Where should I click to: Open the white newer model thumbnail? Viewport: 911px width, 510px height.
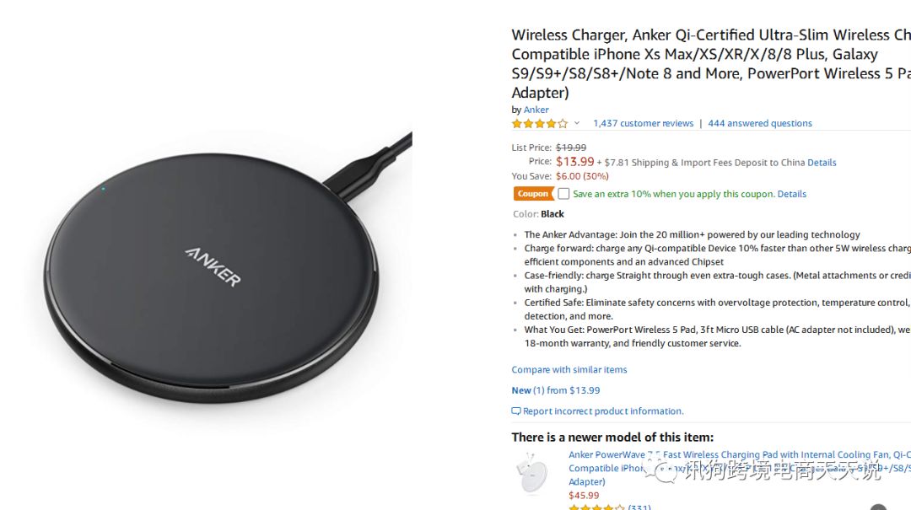(531, 473)
